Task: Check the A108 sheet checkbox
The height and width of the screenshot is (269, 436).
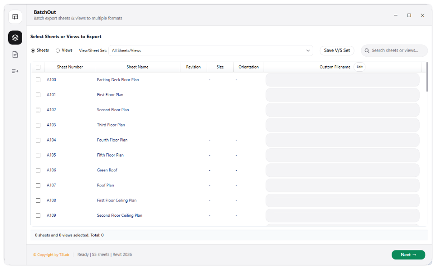Action: click(38, 201)
